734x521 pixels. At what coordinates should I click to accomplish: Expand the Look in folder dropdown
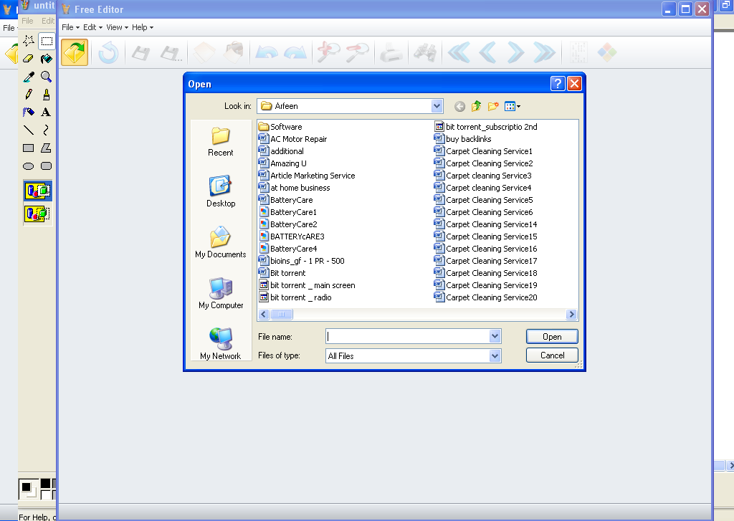pos(437,106)
